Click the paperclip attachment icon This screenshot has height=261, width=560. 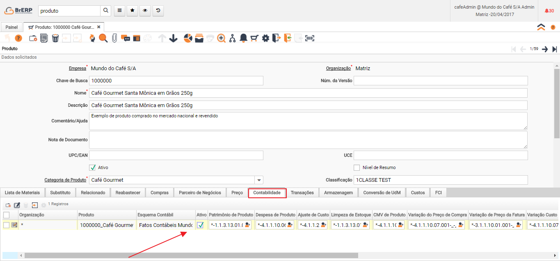(x=114, y=38)
